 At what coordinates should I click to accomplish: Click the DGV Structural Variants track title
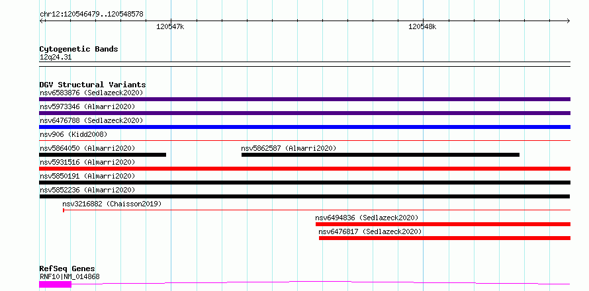tap(93, 85)
